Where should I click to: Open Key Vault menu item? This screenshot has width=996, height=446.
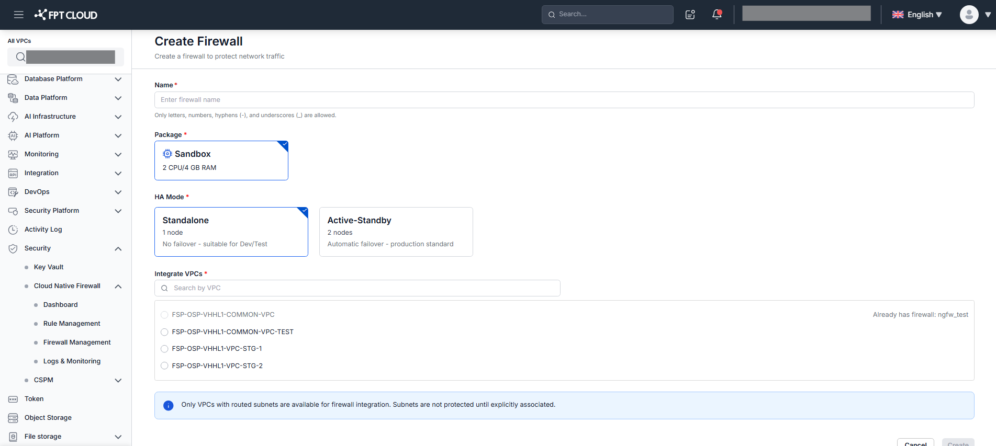[x=49, y=267]
